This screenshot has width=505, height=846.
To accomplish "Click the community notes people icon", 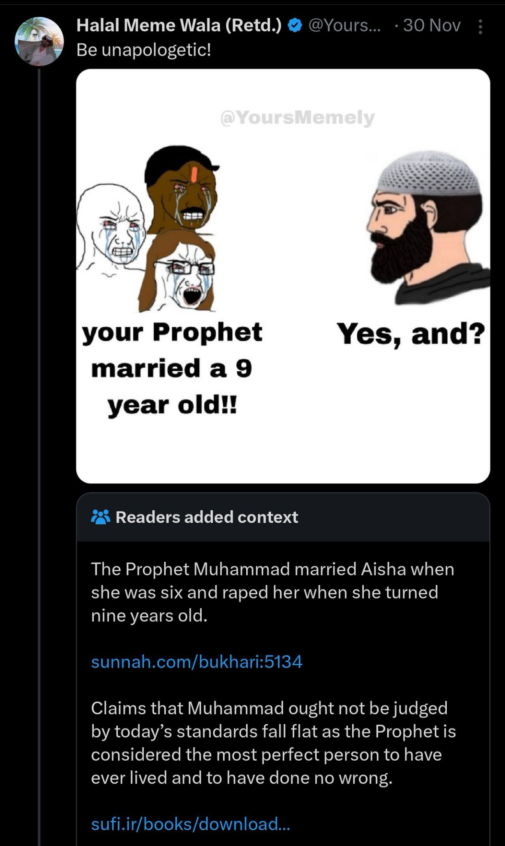I will (101, 517).
